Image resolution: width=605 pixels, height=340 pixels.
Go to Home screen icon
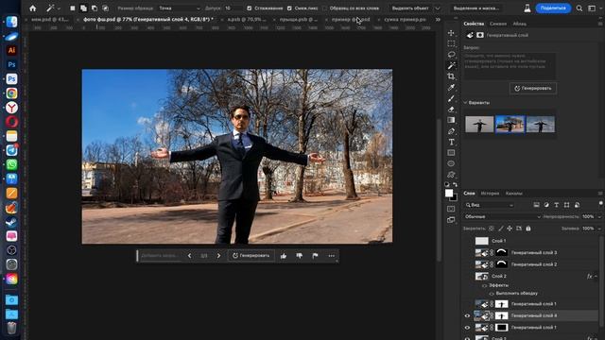click(33, 8)
